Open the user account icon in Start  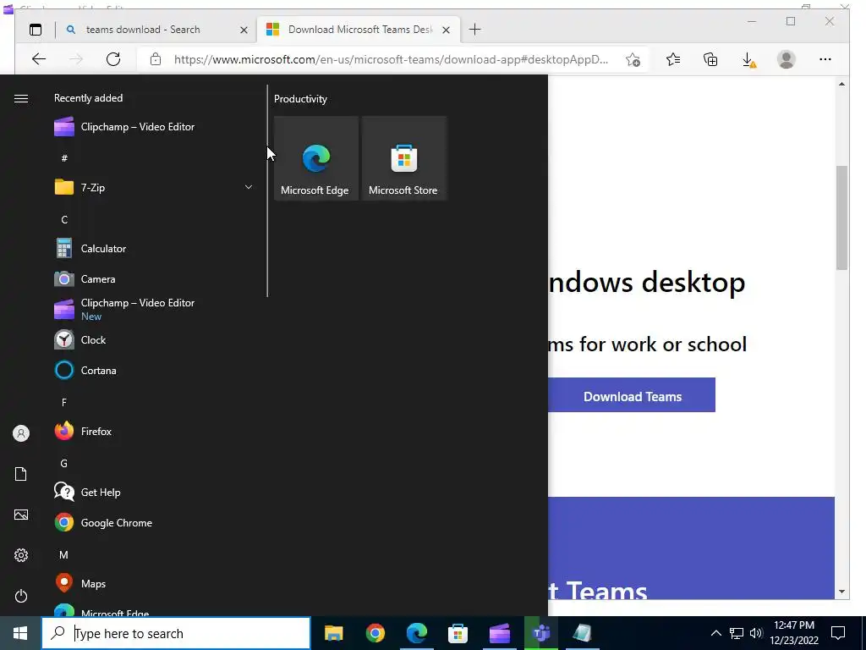tap(21, 433)
